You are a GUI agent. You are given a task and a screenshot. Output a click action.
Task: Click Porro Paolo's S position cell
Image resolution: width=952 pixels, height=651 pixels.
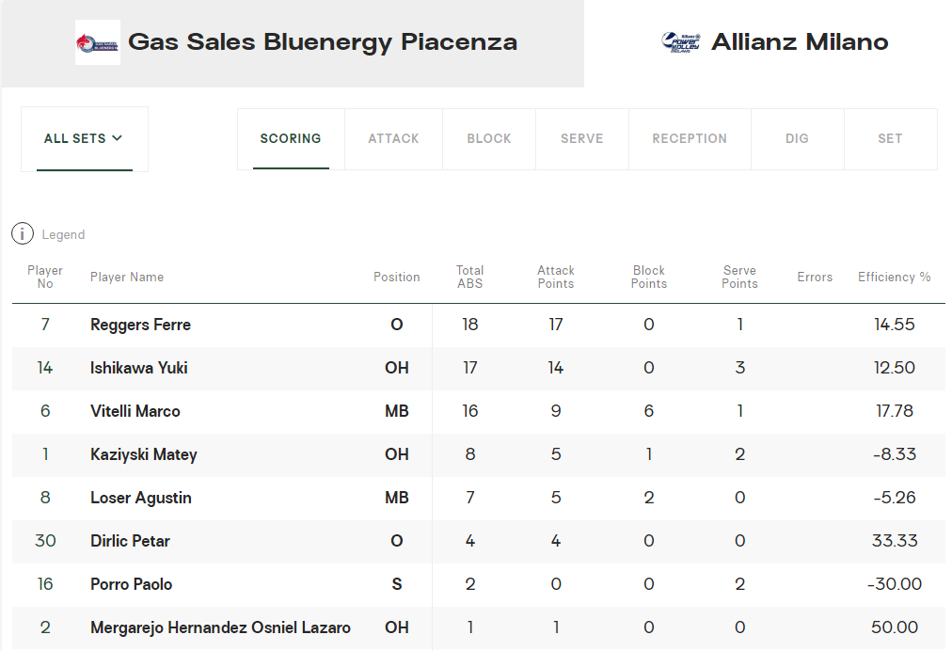396,584
